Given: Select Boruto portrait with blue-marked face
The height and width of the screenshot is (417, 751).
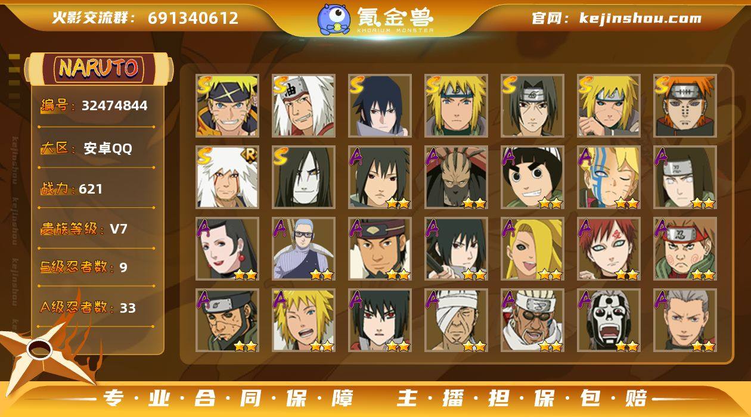Looking at the screenshot, I should click(609, 177).
